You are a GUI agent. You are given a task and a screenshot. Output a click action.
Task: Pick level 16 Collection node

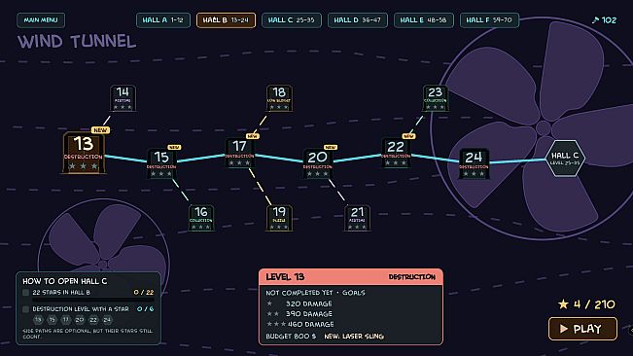(x=200, y=218)
